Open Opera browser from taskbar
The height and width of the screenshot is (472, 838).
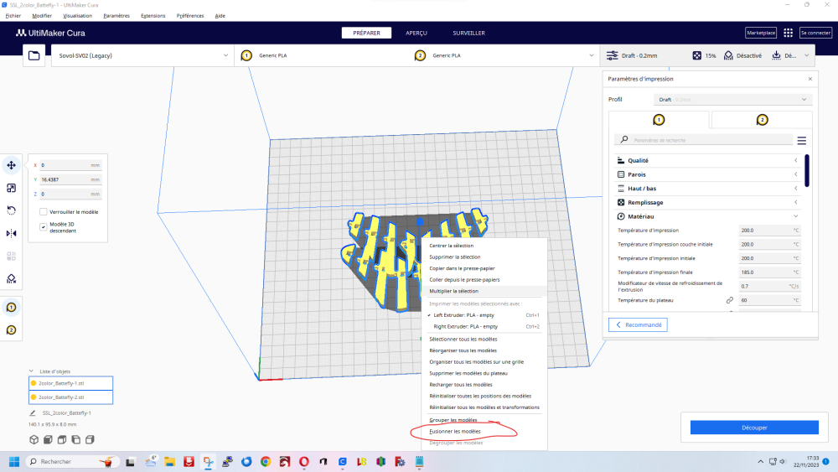point(304,461)
